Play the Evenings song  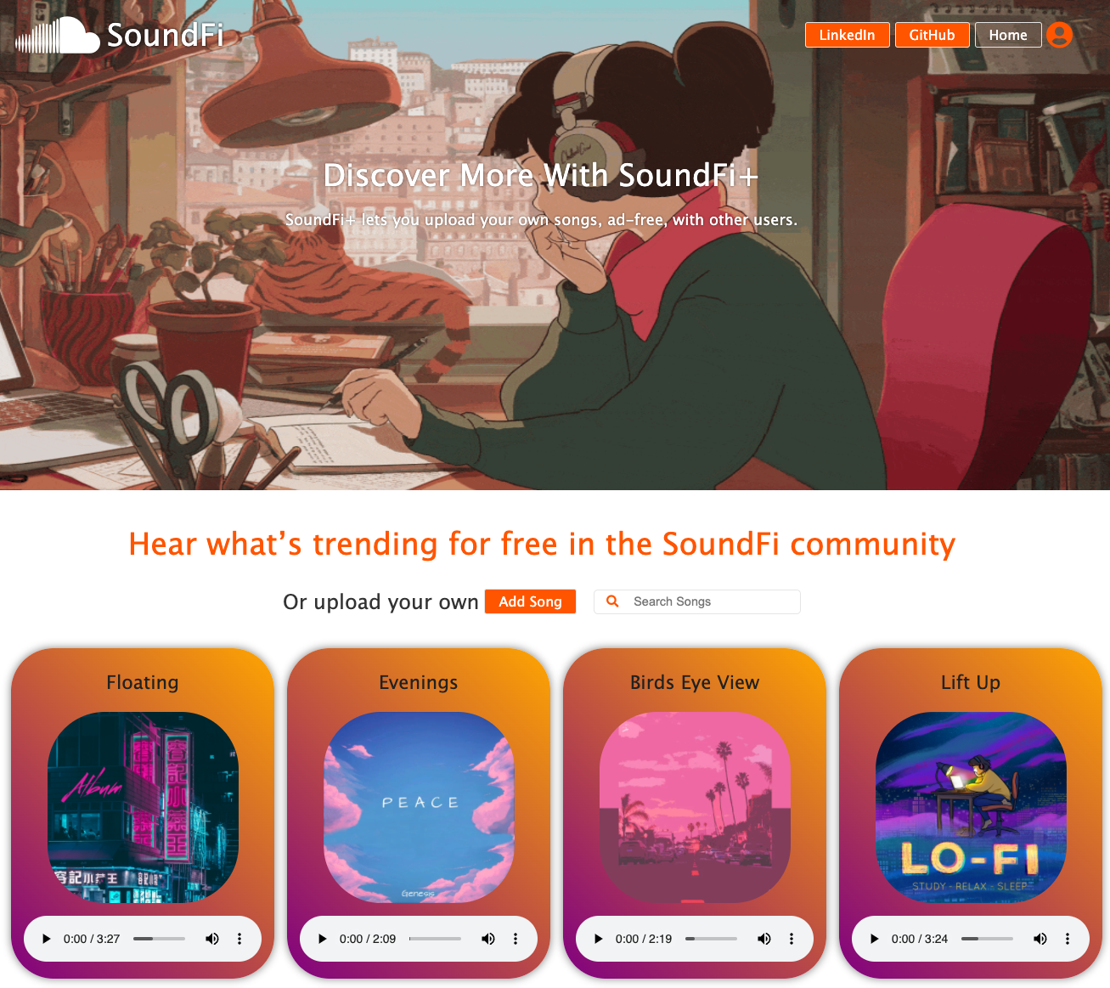click(323, 939)
